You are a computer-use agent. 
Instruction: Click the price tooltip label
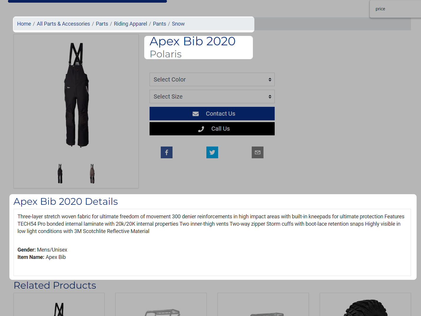pyautogui.click(x=380, y=9)
